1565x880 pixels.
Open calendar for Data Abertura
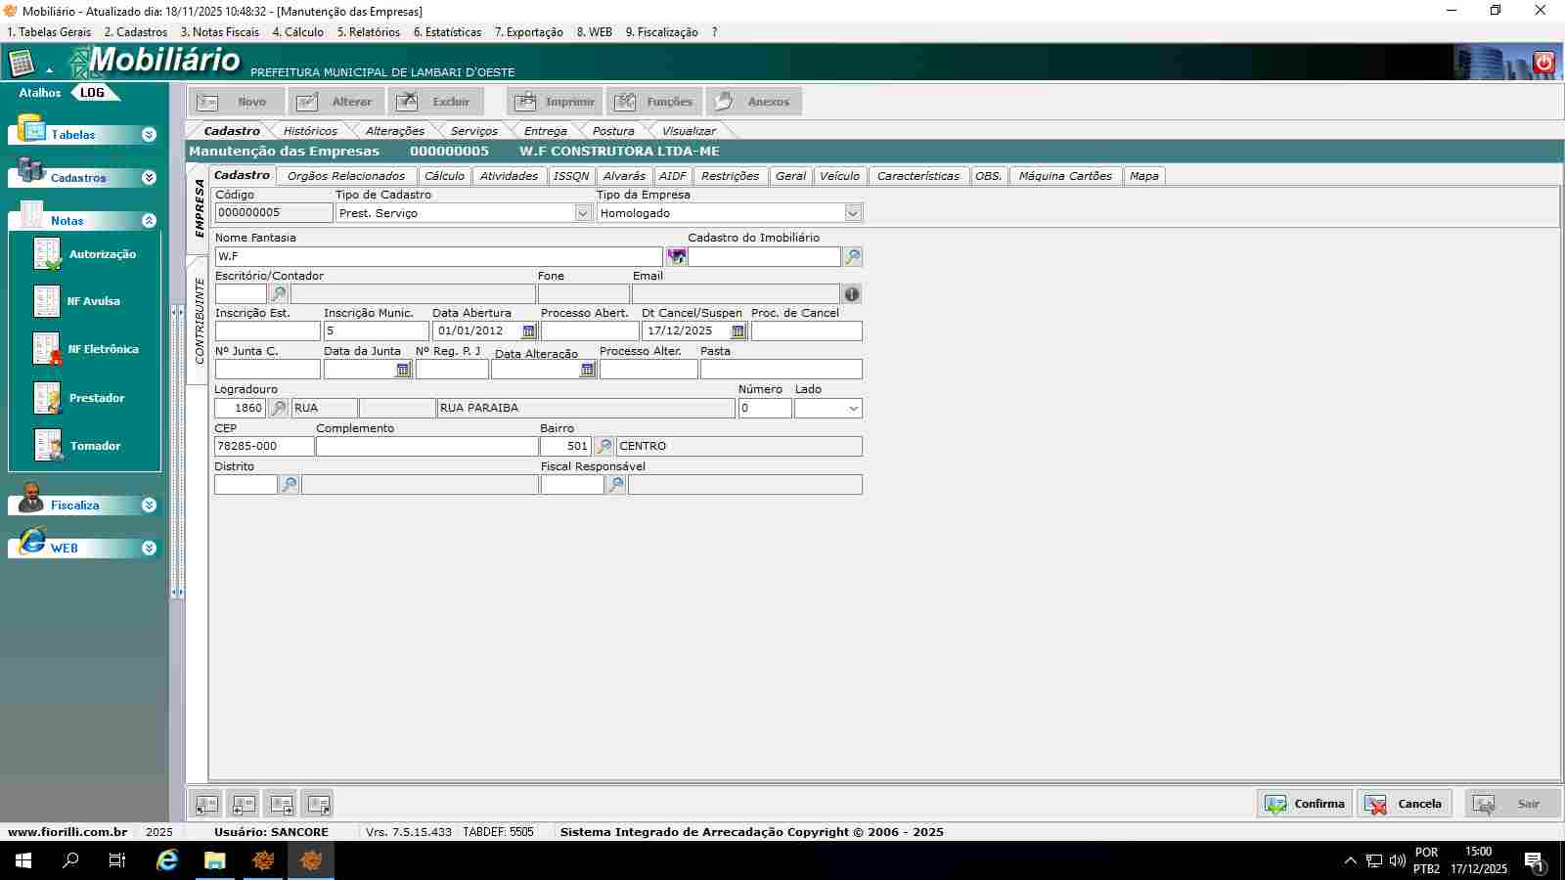pos(529,331)
